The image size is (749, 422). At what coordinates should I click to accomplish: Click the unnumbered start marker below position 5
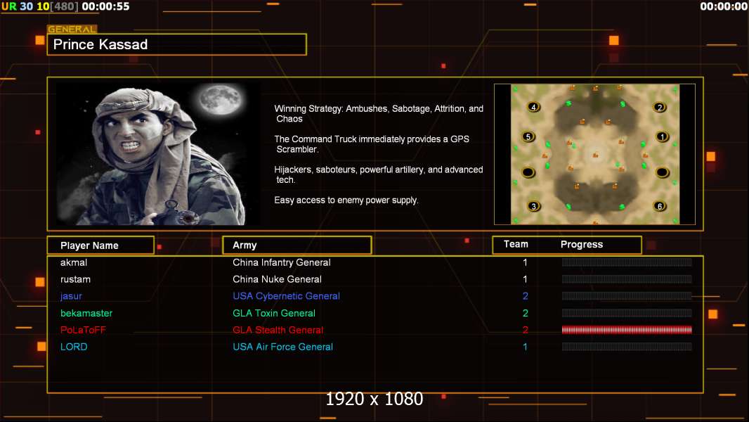[528, 172]
